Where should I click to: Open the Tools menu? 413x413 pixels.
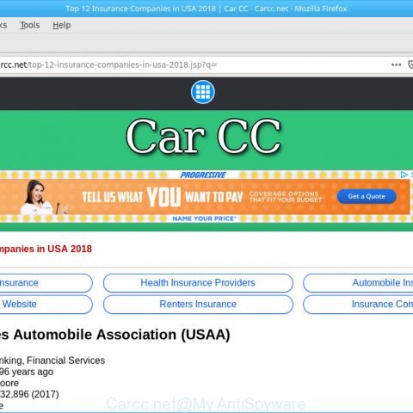coord(30,25)
